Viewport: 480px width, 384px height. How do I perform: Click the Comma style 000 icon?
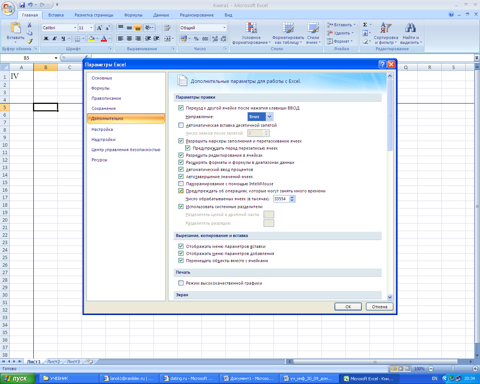[205, 38]
